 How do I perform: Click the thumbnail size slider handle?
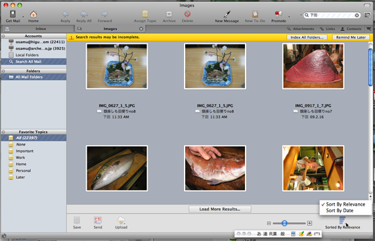(x=284, y=223)
